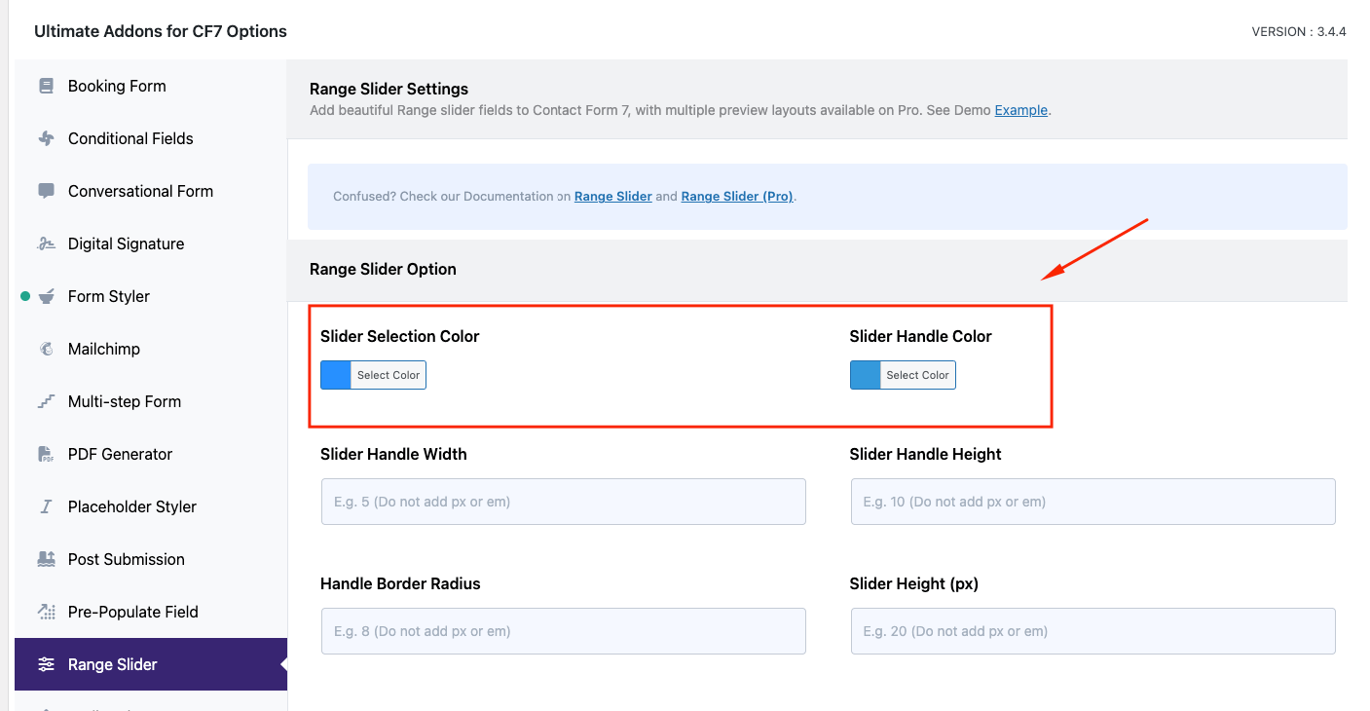Viewport: 1370px width, 711px height.
Task: Open PDF Generator settings
Action: 151,454
